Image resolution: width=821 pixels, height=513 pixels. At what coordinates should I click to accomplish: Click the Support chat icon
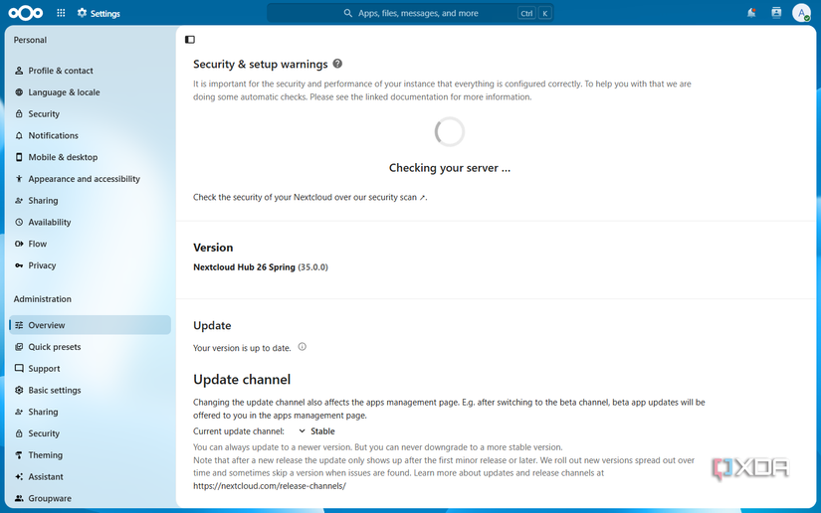pyautogui.click(x=19, y=368)
